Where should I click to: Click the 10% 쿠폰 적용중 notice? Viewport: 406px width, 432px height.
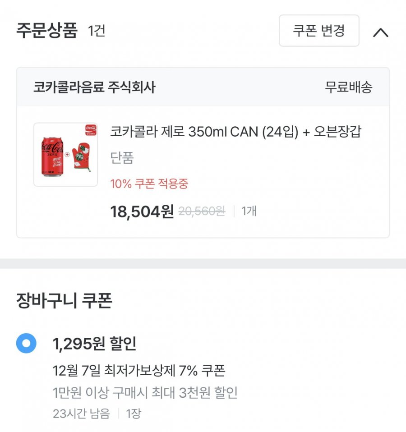click(x=149, y=184)
